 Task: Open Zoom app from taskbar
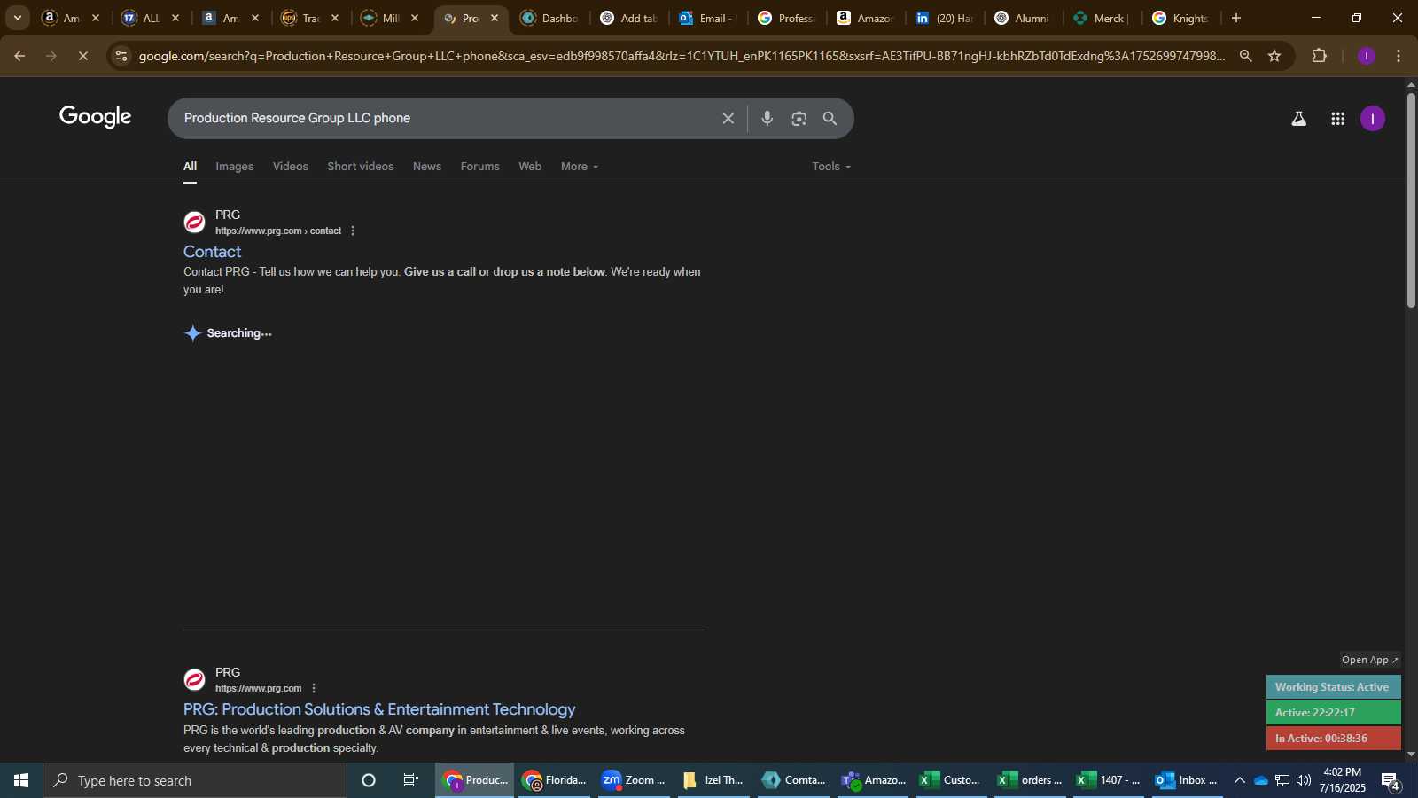pos(634,780)
